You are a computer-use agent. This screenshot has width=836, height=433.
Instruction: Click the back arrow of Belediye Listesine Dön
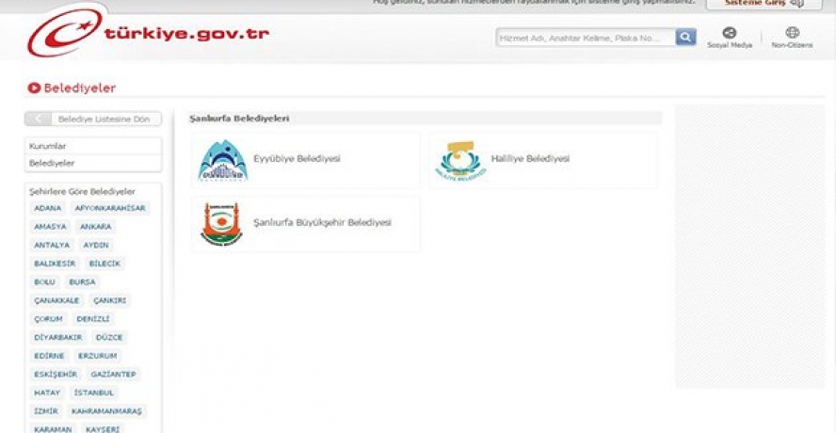[38, 119]
